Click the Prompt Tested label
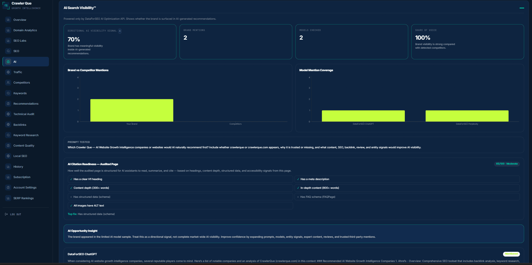This screenshot has width=532, height=265. point(79,142)
